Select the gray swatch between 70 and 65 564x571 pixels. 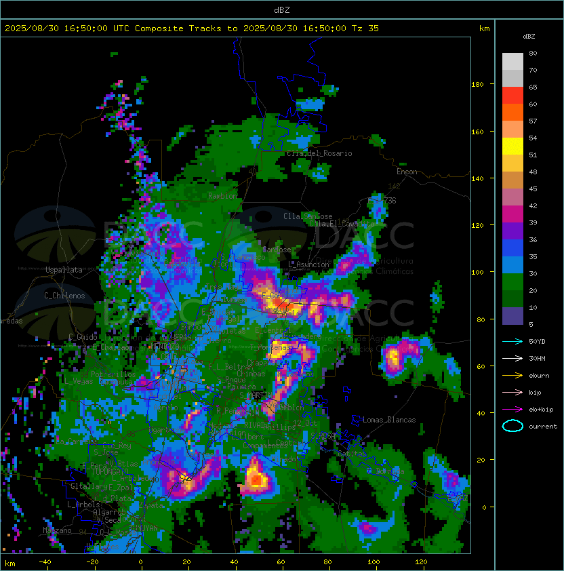512,78
